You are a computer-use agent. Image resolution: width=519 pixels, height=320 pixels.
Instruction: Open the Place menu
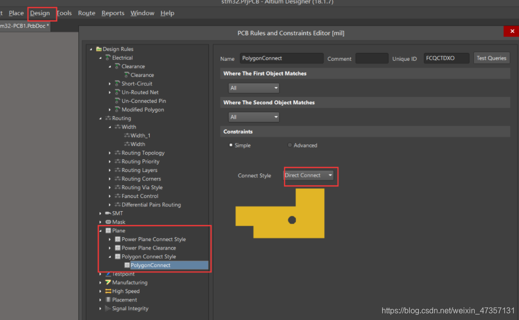(16, 13)
